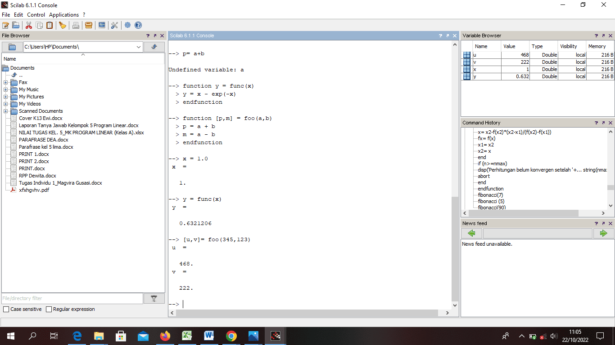This screenshot has height=345, width=615.
Task: Sort variables by Type column
Action: 544,46
